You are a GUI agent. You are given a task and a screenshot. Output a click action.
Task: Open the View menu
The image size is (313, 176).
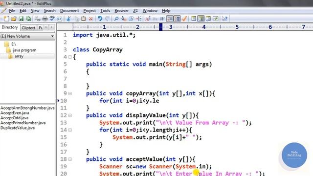click(x=35, y=11)
